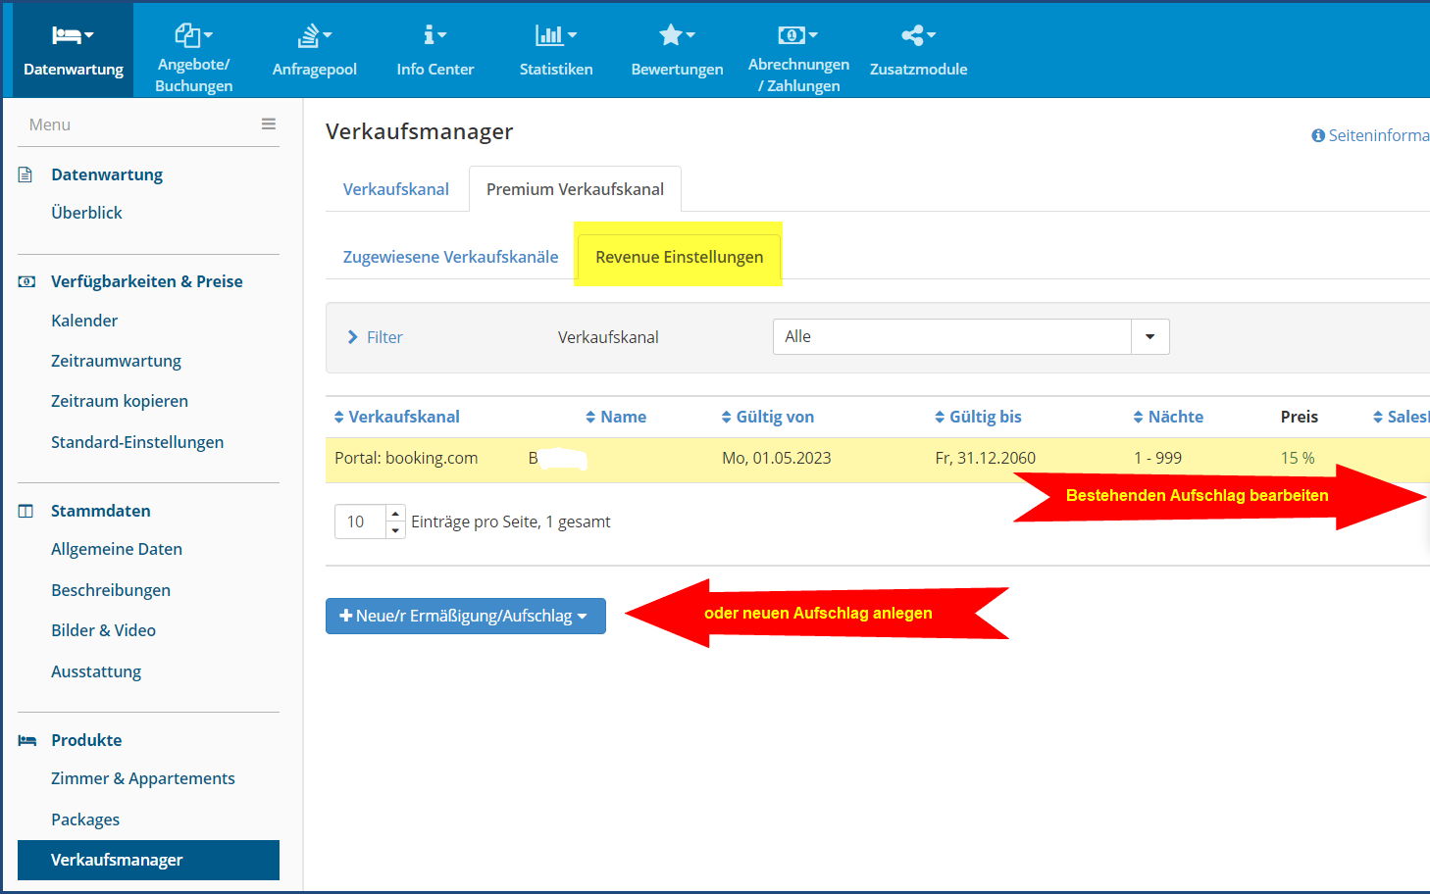Open Abrechnungen / Zahlungen money icon
Image resolution: width=1430 pixels, height=894 pixels.
point(797,35)
